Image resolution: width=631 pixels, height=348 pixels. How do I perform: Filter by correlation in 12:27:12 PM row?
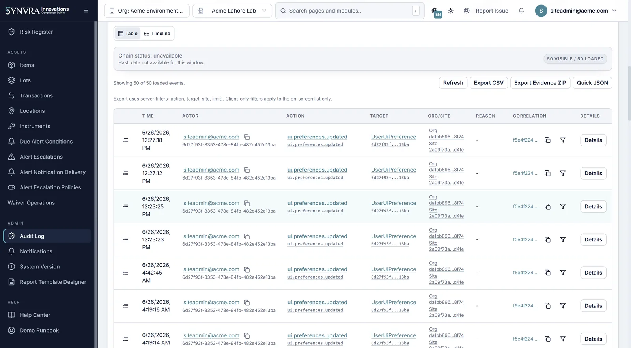point(563,173)
